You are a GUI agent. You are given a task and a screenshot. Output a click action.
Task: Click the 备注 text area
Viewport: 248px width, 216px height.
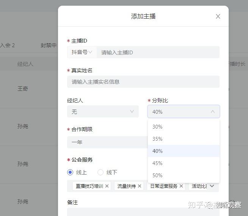pyautogui.click(x=143, y=212)
